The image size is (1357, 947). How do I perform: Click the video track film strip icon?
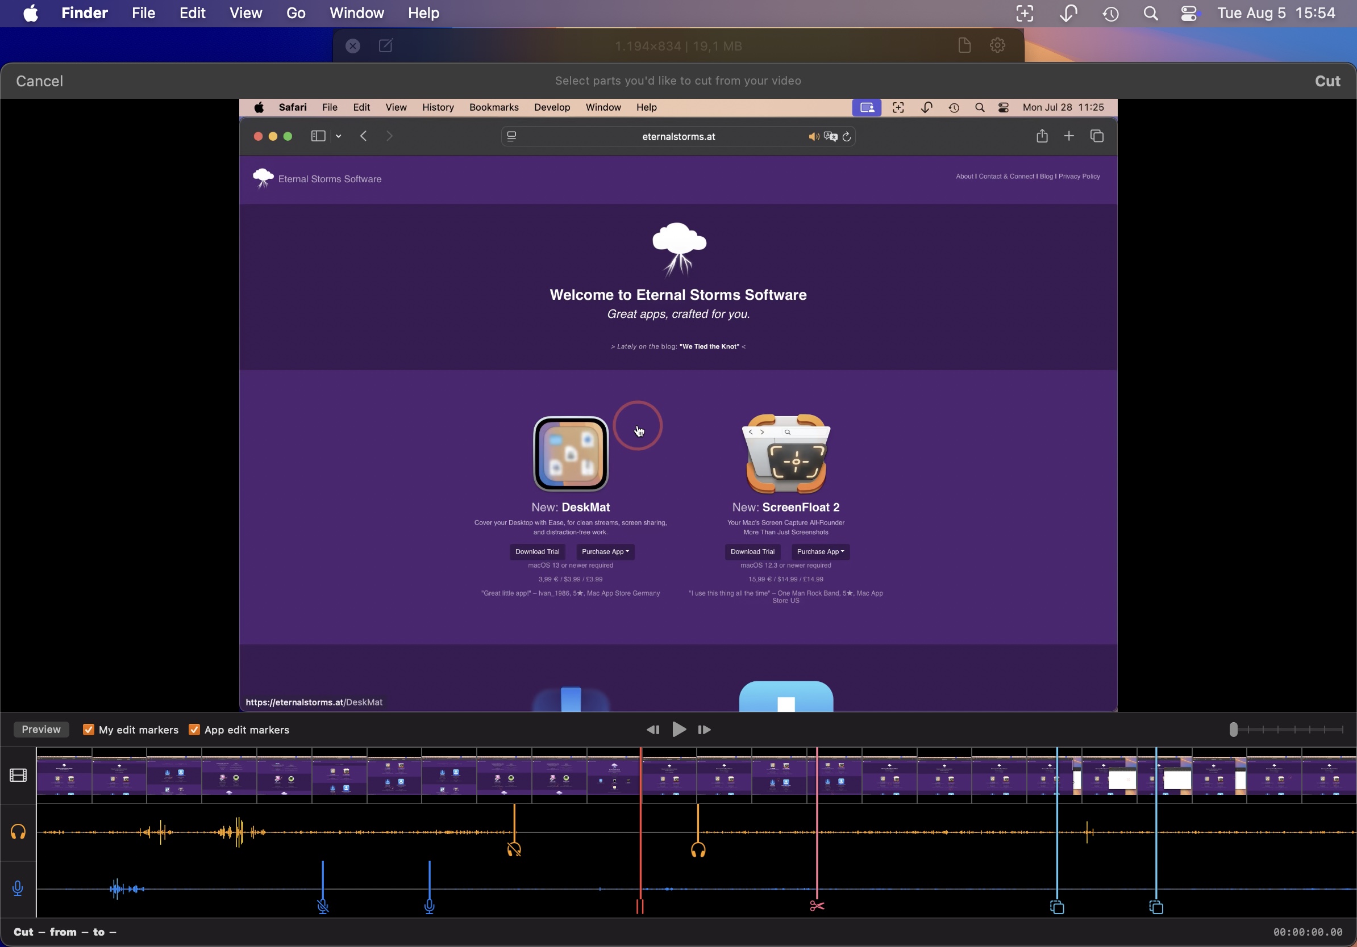(18, 775)
